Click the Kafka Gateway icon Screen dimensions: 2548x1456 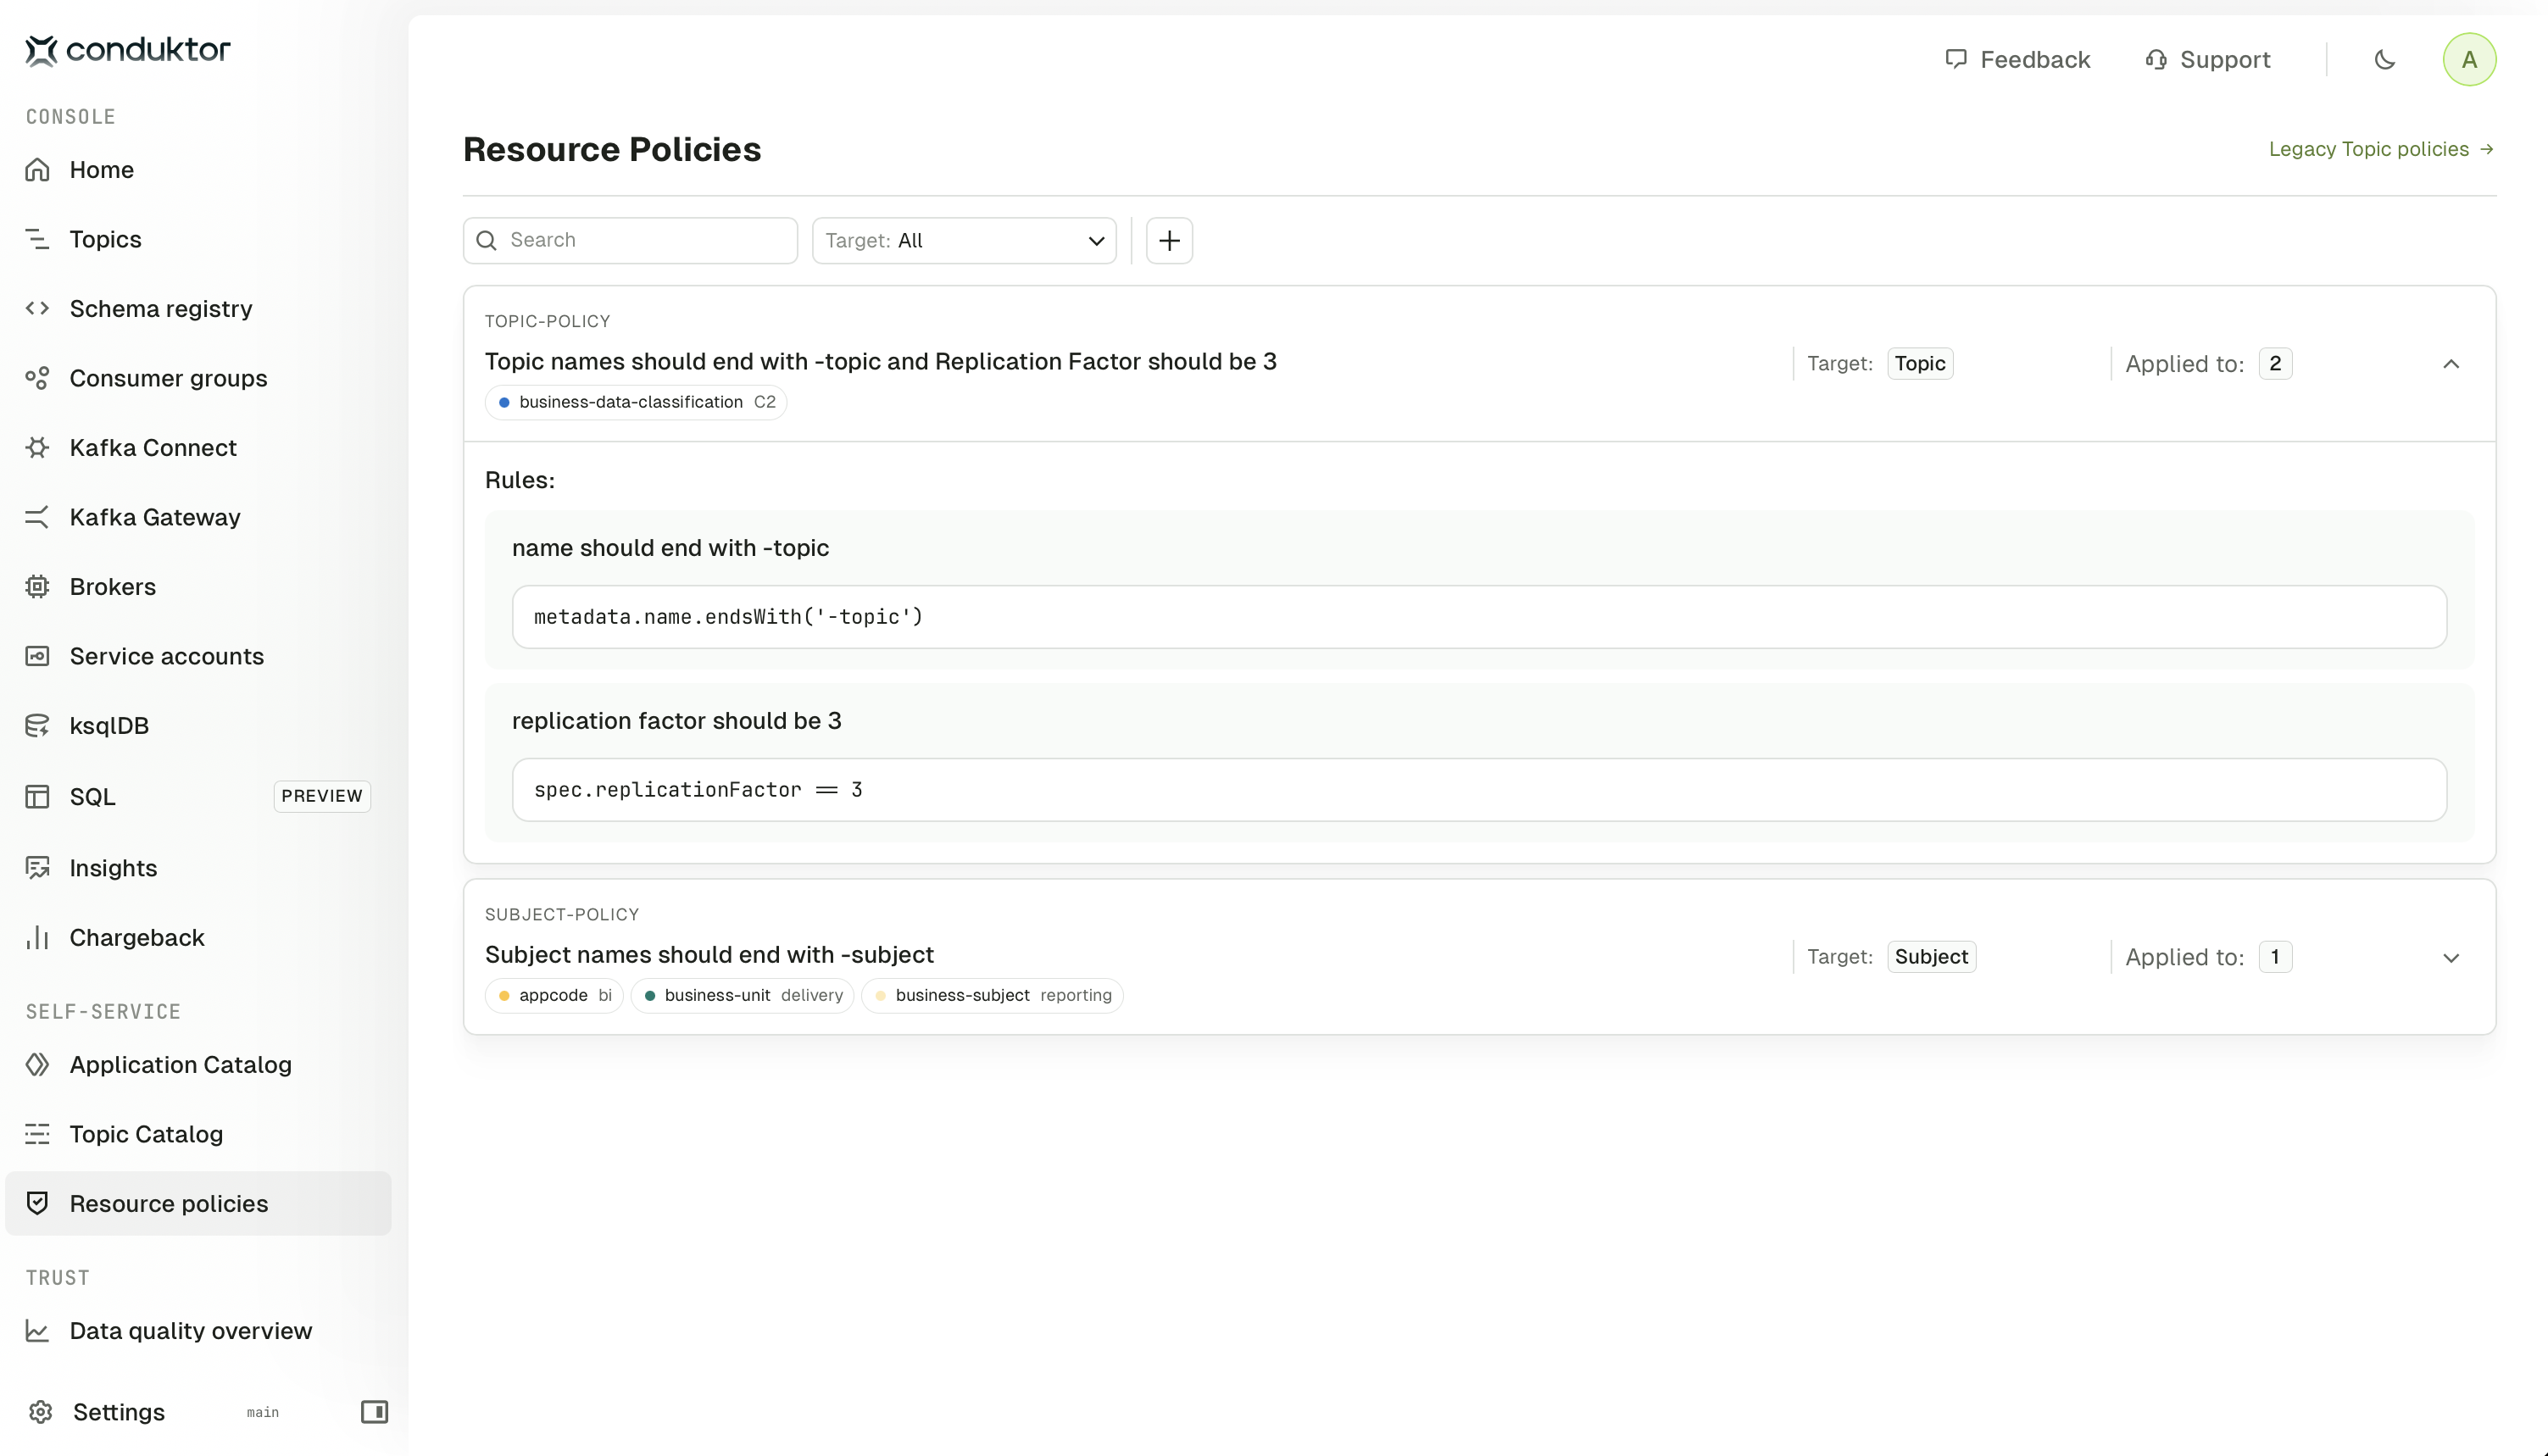(x=37, y=517)
